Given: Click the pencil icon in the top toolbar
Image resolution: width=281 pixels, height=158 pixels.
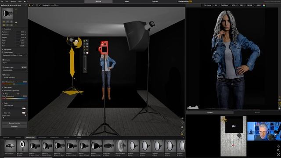Looking at the screenshot, I should [33, 5].
